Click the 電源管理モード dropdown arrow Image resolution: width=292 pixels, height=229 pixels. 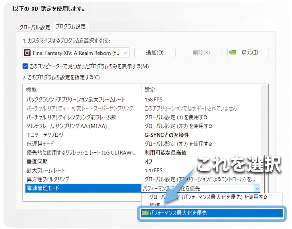coord(257,188)
